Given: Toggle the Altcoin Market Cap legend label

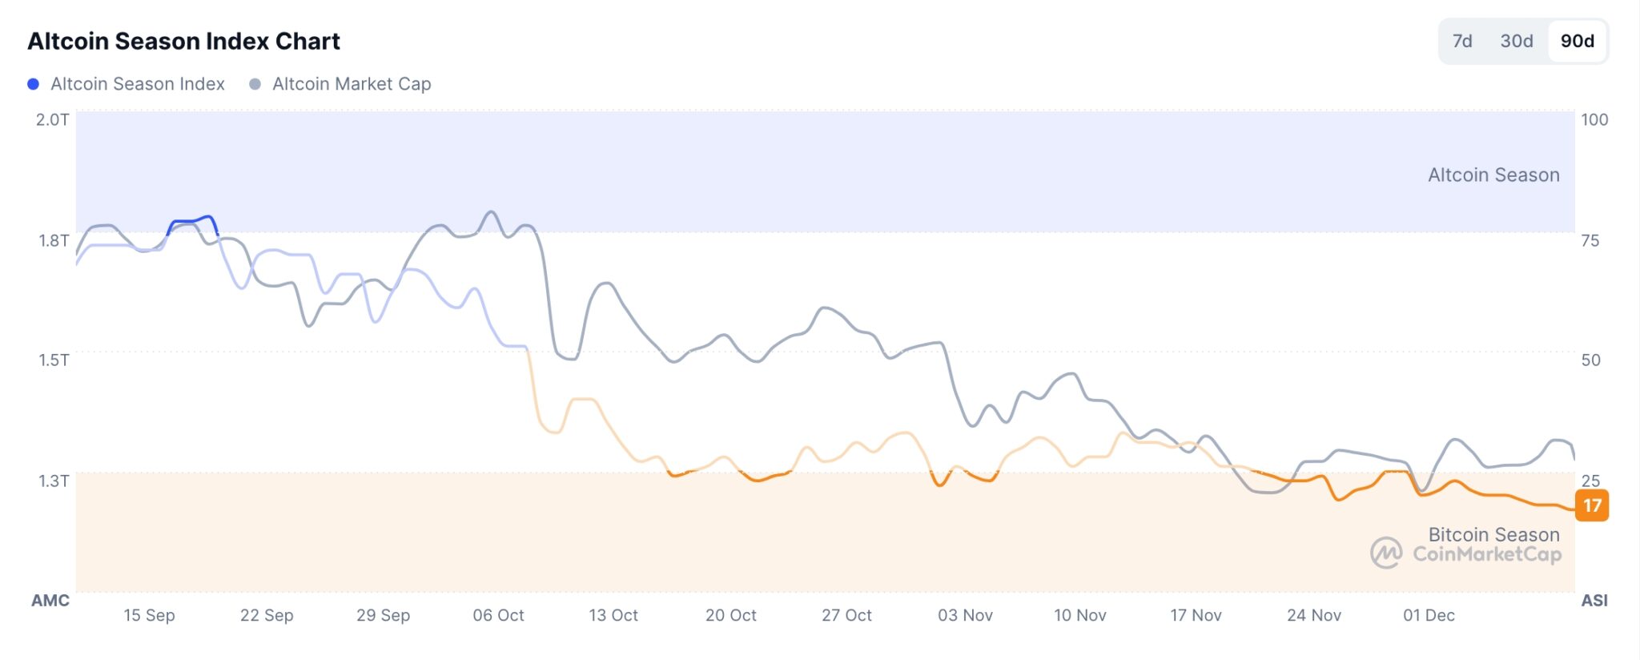Looking at the screenshot, I should pos(352,84).
